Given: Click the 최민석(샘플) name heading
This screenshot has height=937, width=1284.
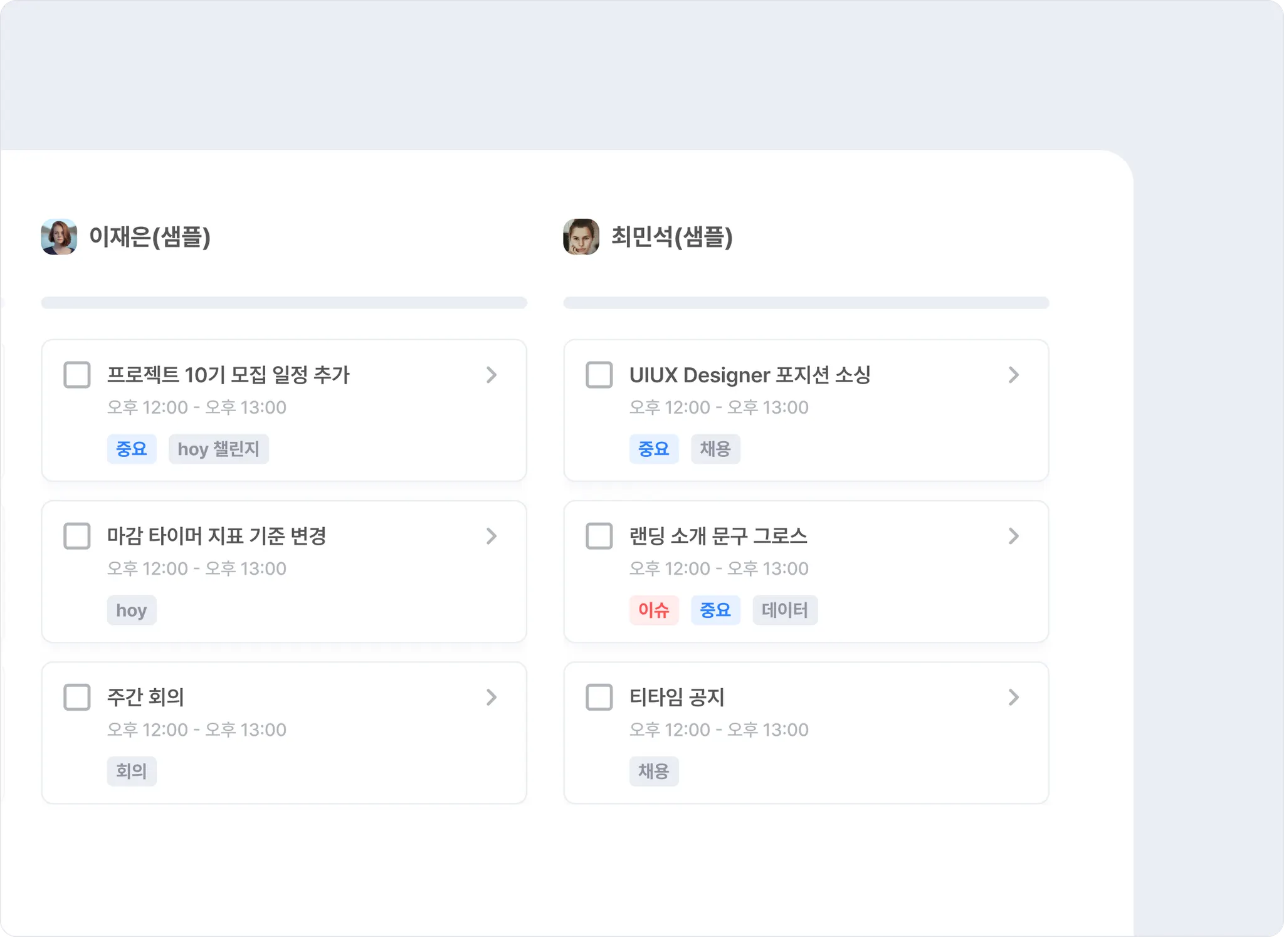Looking at the screenshot, I should 672,237.
